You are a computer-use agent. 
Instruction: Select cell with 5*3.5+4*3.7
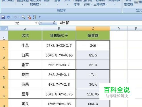coord(59,65)
